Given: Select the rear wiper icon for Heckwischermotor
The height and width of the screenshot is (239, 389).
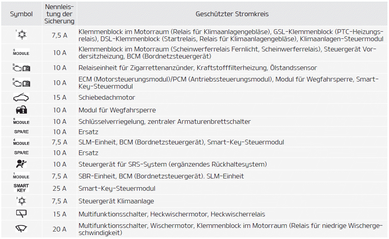Looking at the screenshot, I should tap(21, 214).
